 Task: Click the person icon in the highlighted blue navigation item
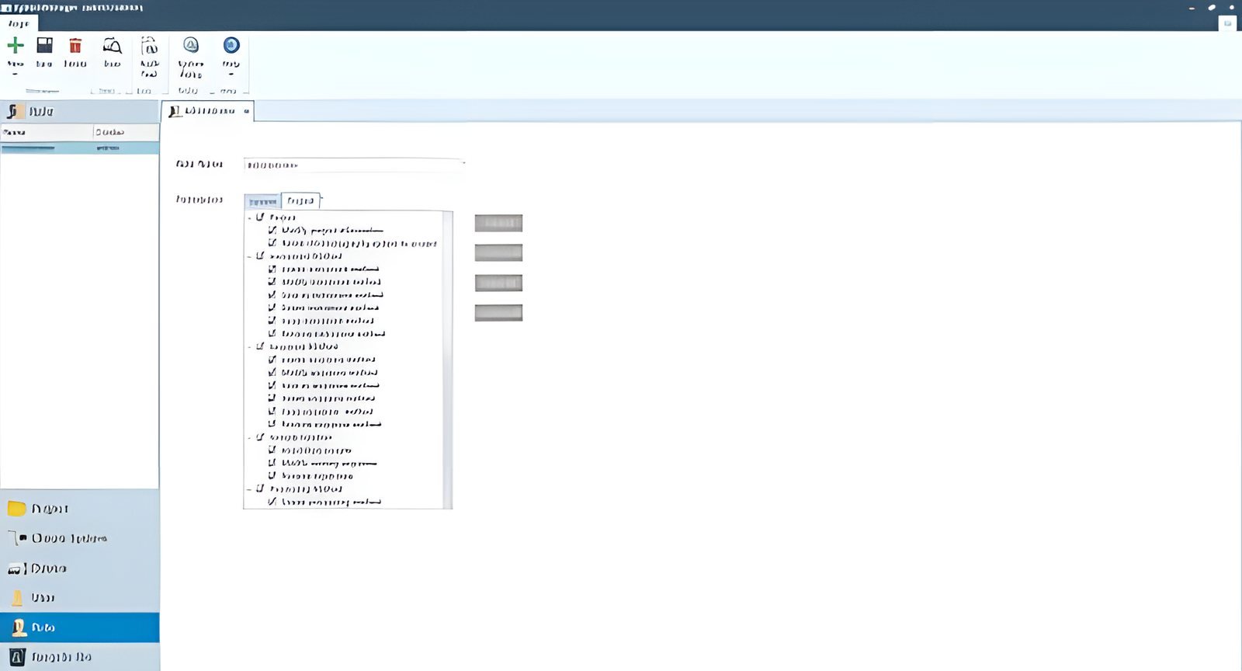(19, 627)
